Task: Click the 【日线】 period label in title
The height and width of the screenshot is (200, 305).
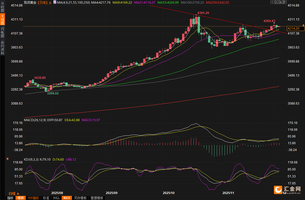Action: pyautogui.click(x=42, y=3)
